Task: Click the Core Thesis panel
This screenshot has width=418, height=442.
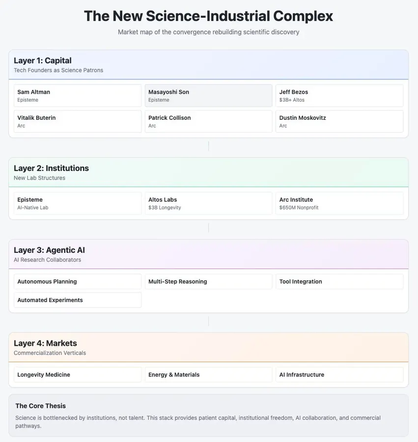Action: click(x=208, y=415)
